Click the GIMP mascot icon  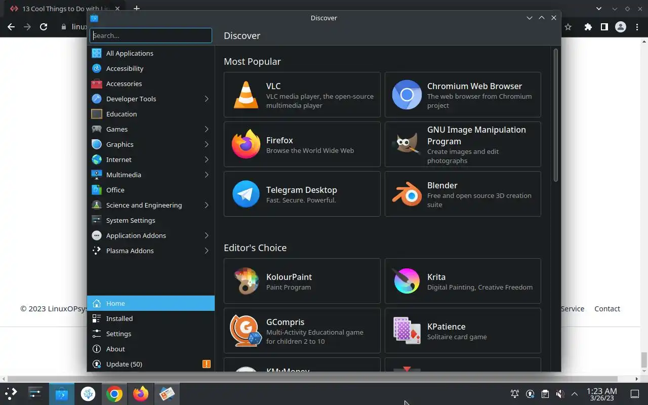tap(407, 144)
